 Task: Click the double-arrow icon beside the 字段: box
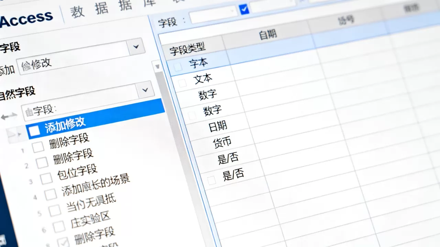point(9,117)
